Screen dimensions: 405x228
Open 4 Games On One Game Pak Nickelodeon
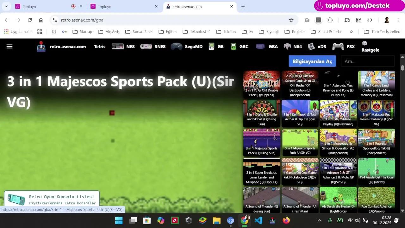(300, 172)
